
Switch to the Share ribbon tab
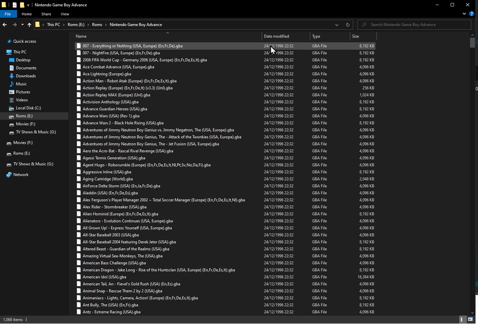point(46,14)
